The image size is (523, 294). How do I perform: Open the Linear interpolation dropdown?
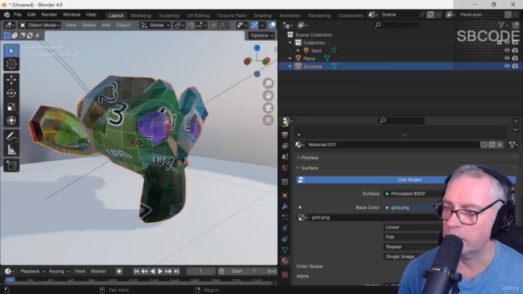point(412,227)
